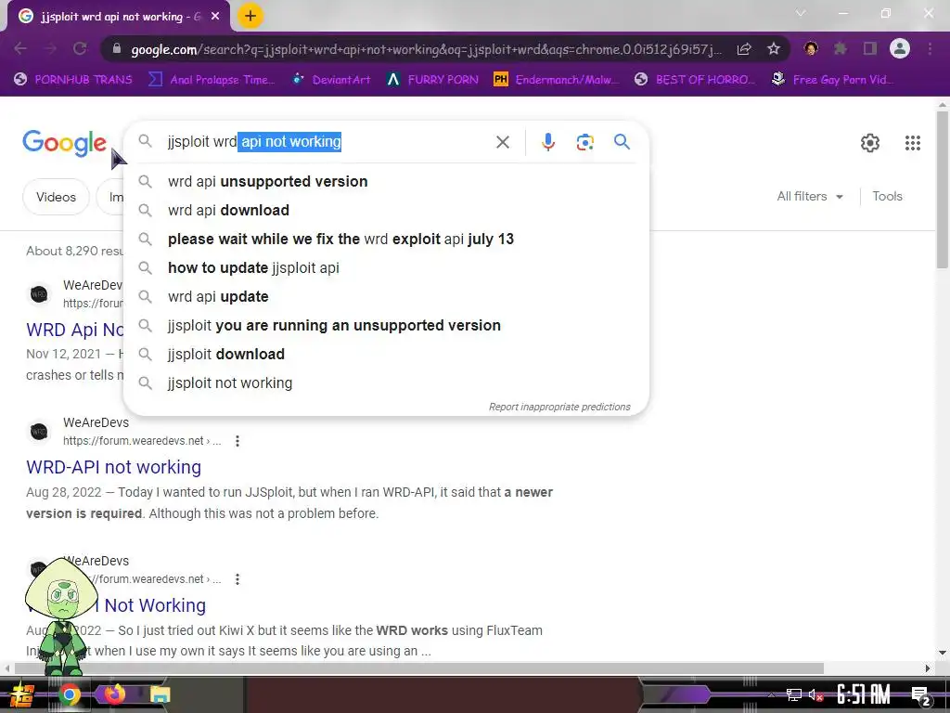Open Chrome from the taskbar
Screen dimensions: 950x713
point(69,694)
